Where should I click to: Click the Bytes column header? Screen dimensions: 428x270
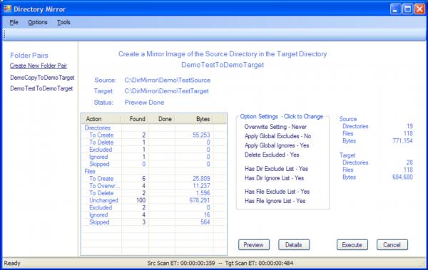pyautogui.click(x=194, y=119)
